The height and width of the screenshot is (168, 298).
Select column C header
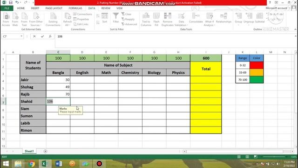click(x=58, y=52)
